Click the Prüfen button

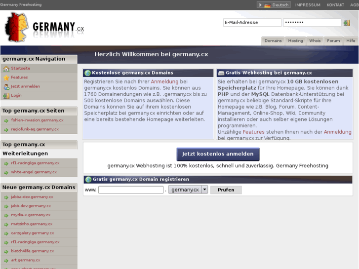(226, 190)
